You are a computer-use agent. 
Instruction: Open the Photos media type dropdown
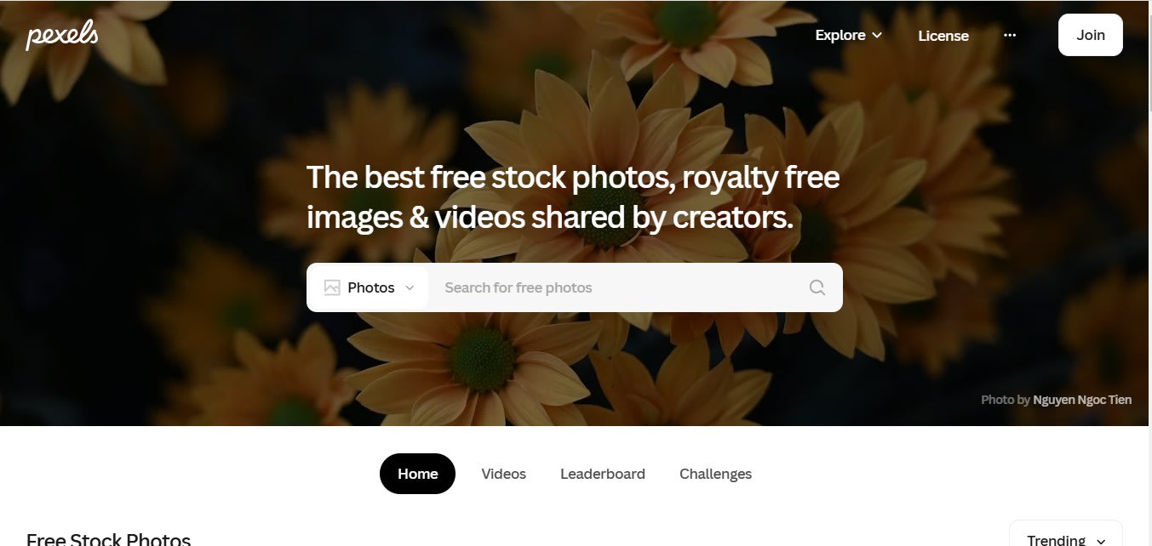click(369, 287)
